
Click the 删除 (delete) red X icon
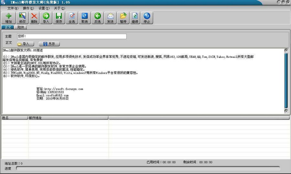click(x=34, y=18)
